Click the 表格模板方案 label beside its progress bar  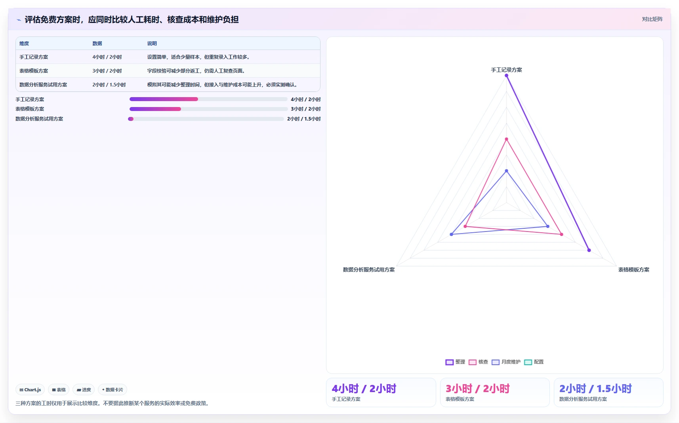(x=30, y=109)
